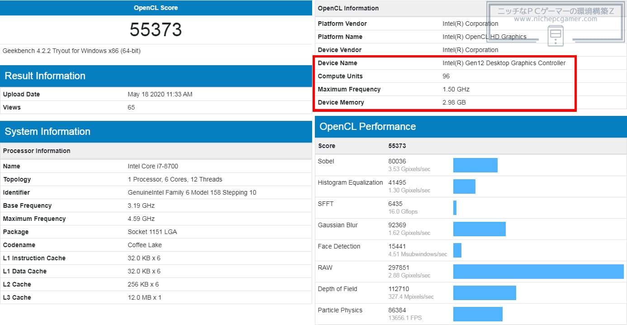Click the Gaussian Blur result bar
627x325 pixels.
tap(480, 229)
